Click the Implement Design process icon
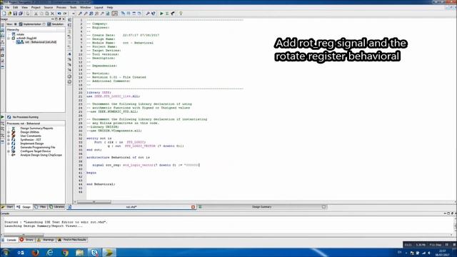This screenshot has width=457, height=257. coord(14,143)
